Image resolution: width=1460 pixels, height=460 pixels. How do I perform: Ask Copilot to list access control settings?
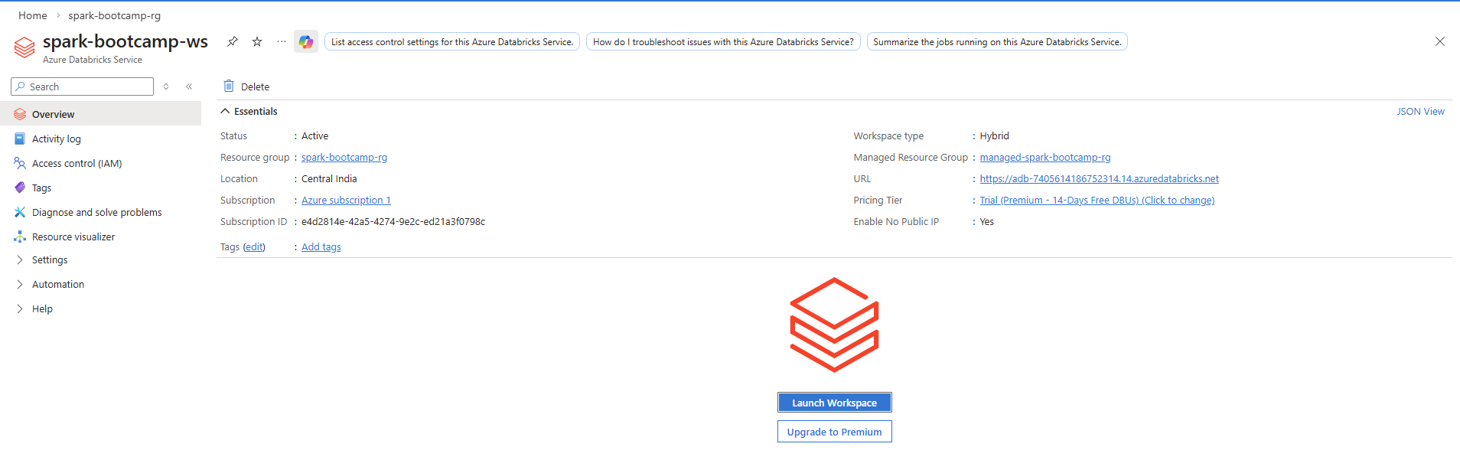click(x=452, y=42)
